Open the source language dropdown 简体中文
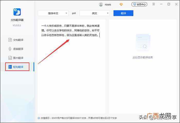The height and width of the screenshot is (123, 180). (x=53, y=13)
